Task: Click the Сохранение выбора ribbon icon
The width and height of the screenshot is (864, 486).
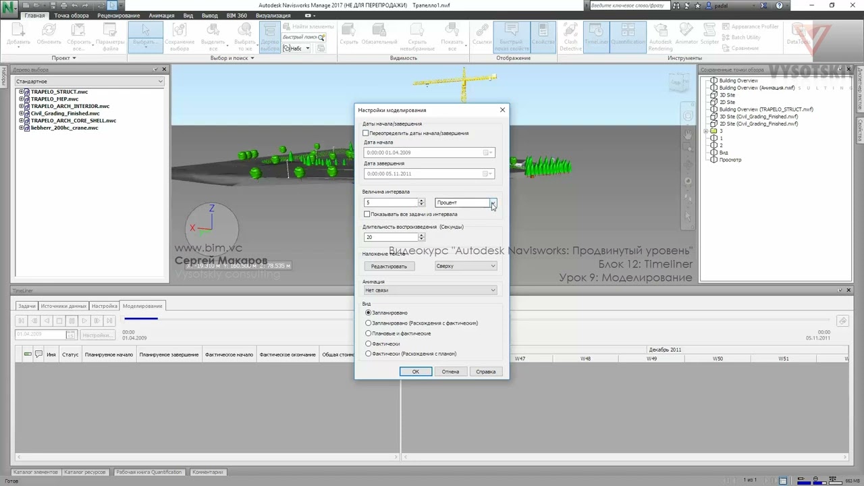Action: (x=179, y=36)
